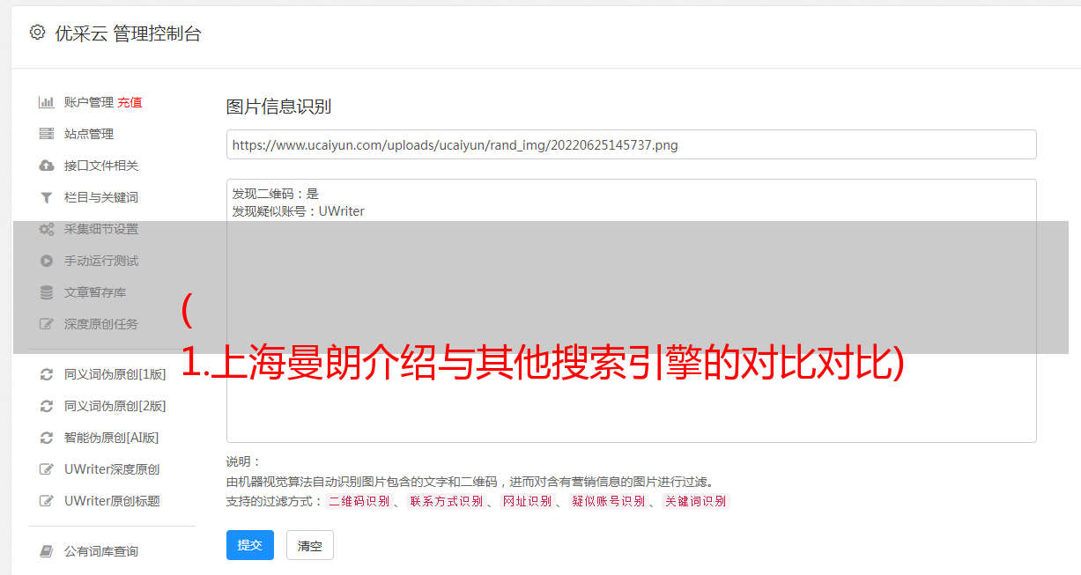Select 同义词伪原创[1版]
This screenshot has width=1081, height=575.
(115, 374)
